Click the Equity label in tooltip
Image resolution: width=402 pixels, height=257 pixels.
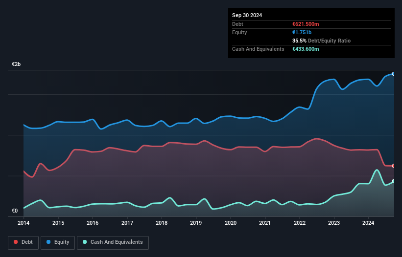[x=239, y=32]
